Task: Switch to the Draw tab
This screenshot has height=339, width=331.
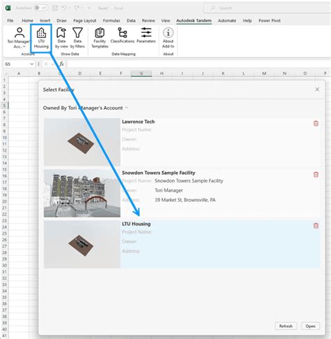Action: pyautogui.click(x=61, y=20)
